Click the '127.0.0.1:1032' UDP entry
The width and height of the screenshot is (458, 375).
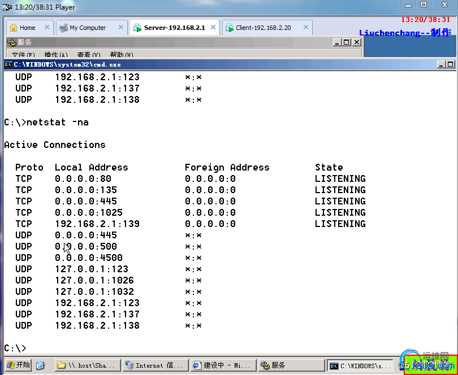coord(94,291)
